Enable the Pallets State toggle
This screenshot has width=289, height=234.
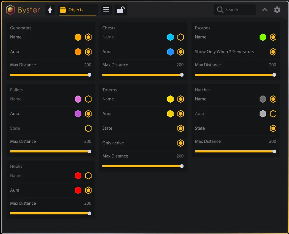[x=88, y=128]
